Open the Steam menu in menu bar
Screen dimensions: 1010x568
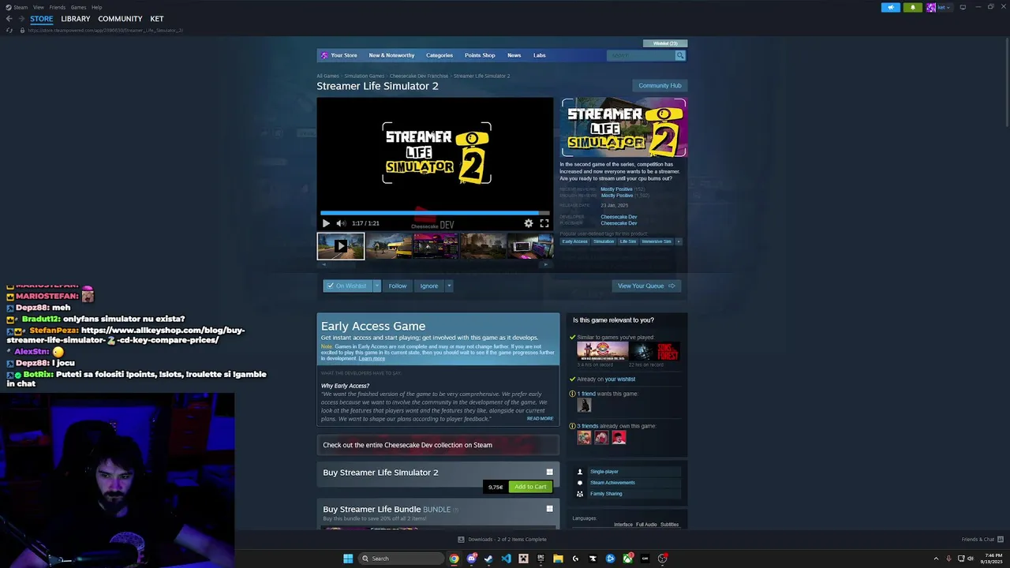point(21,7)
